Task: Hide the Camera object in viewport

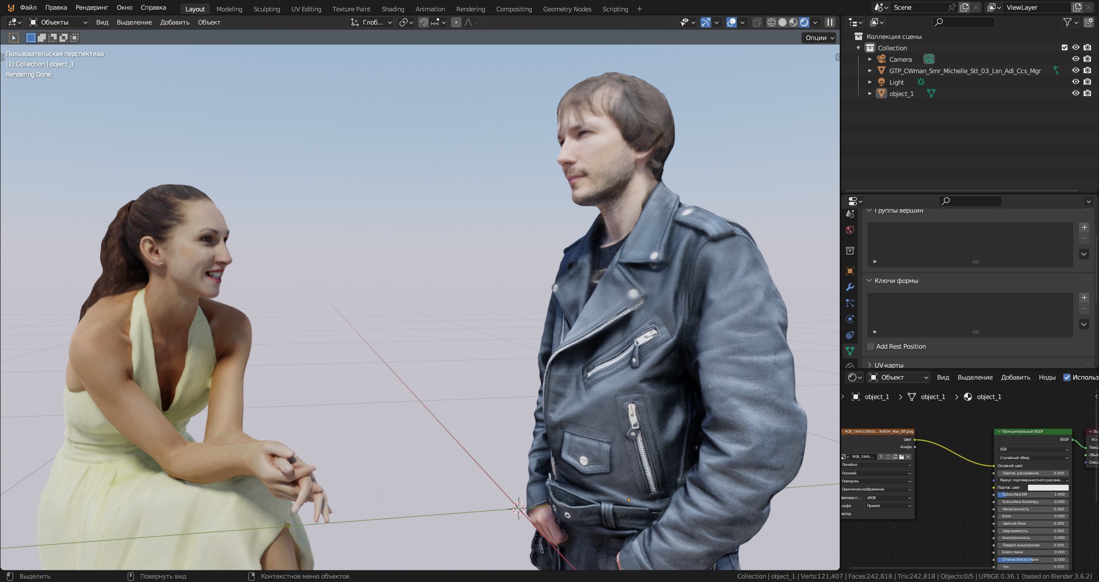Action: tap(1076, 59)
